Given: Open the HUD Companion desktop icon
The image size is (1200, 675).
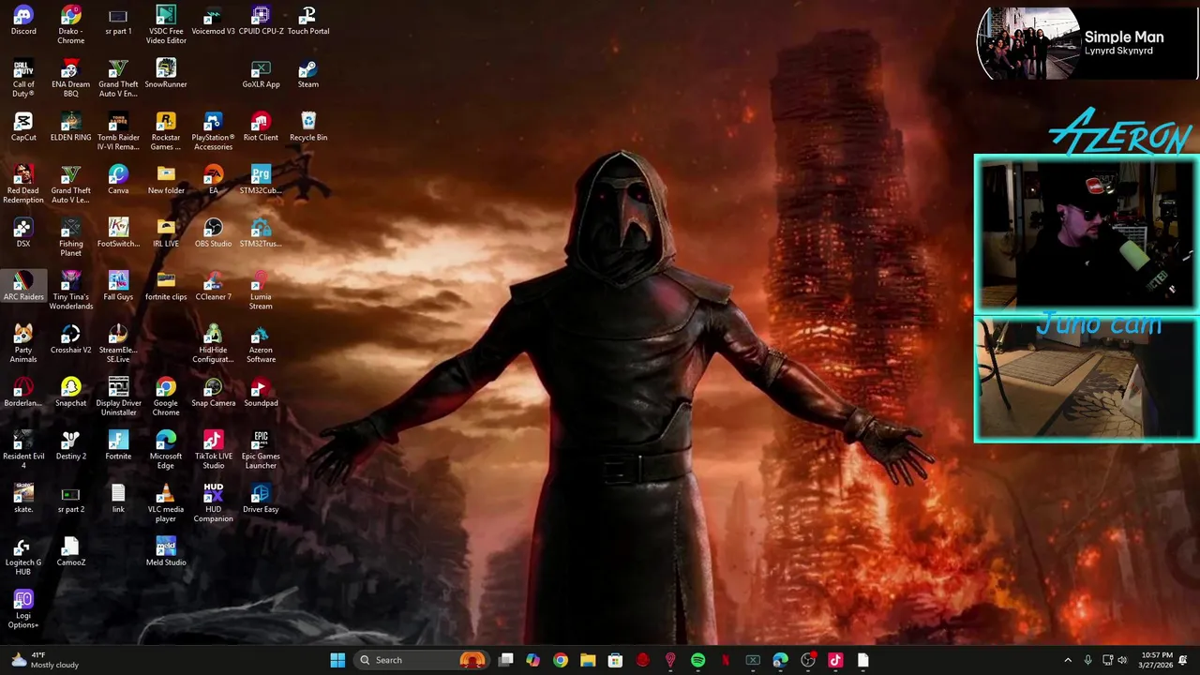Looking at the screenshot, I should (x=213, y=503).
